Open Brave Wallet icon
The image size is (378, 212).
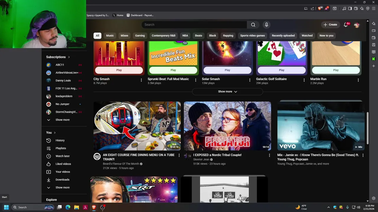tap(356, 9)
